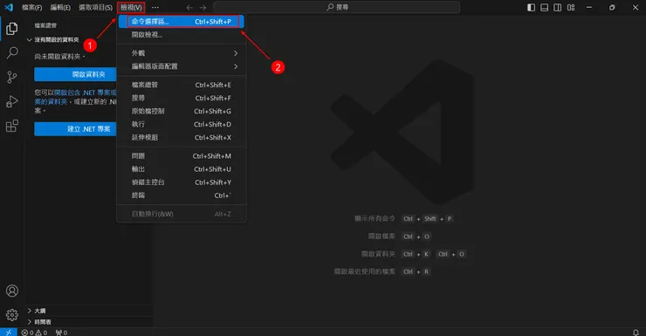The height and width of the screenshot is (336, 646).
Task: Choose 偵錯主控台 menu entry
Action: coord(182,182)
